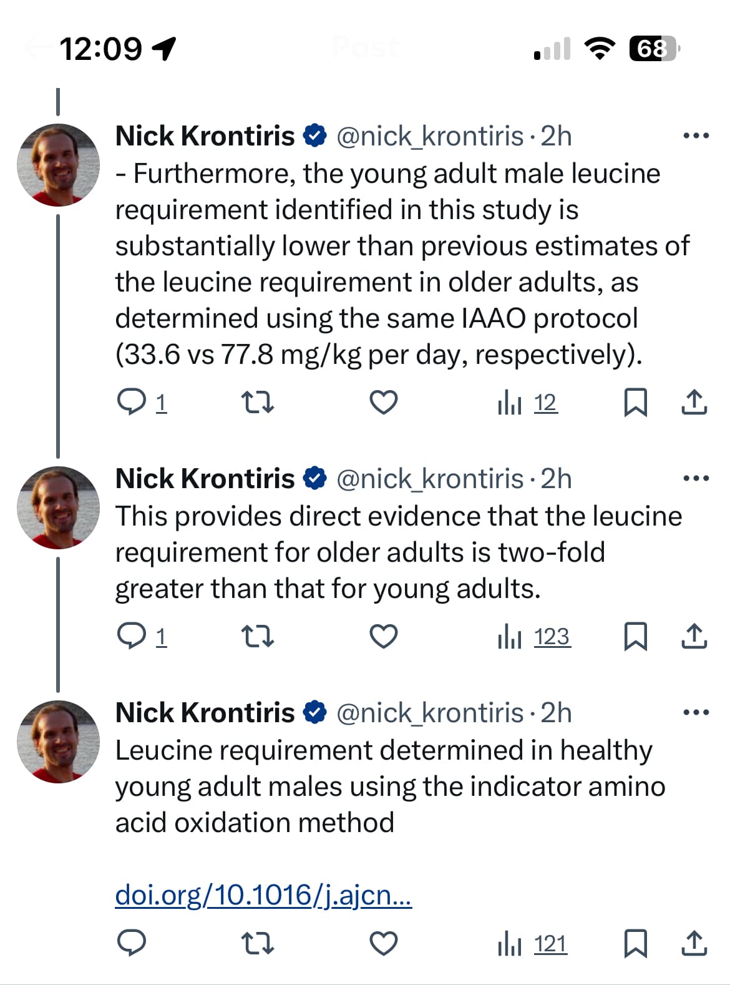Viewport: 730px width, 985px height.
Task: Share the two-fold leucine requirement tweet
Action: (x=694, y=636)
